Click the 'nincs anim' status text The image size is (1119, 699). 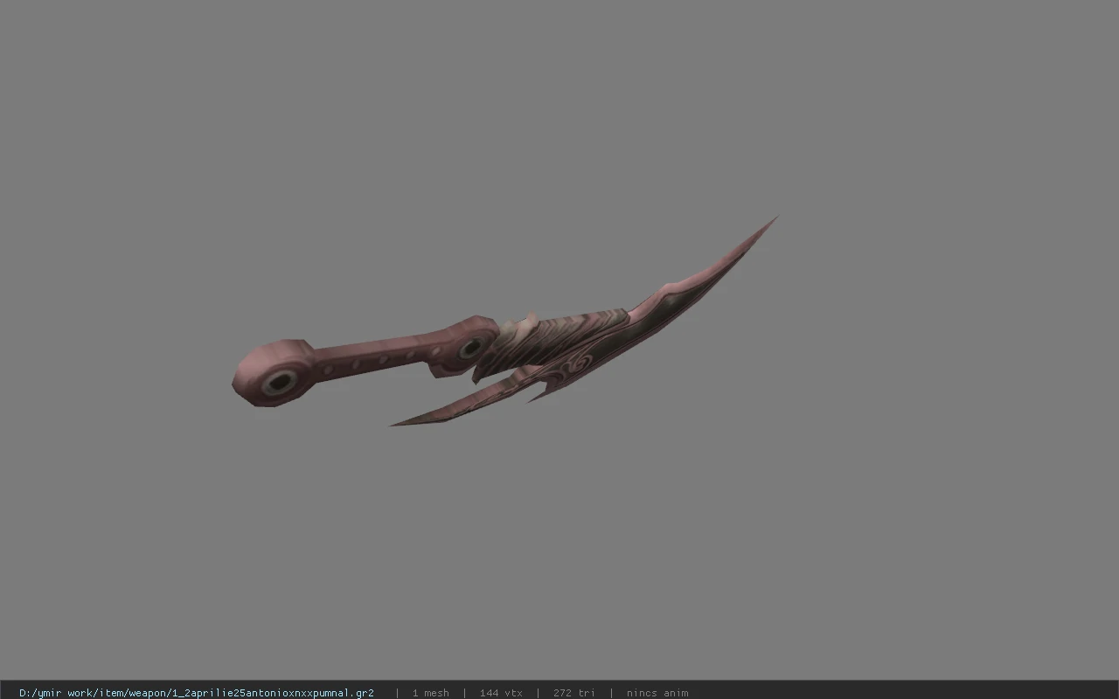(x=657, y=693)
